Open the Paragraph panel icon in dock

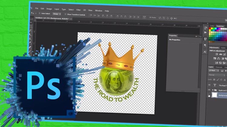205,45
